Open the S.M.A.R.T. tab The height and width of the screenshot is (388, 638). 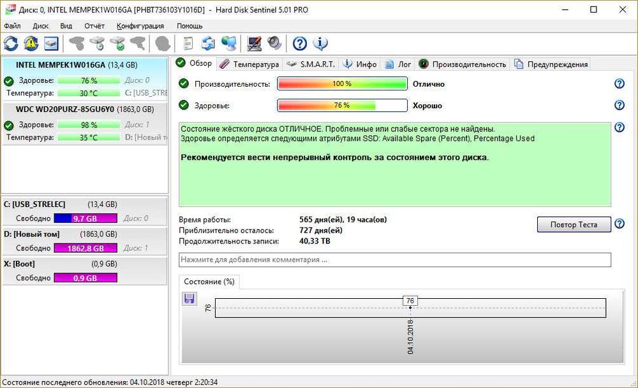click(311, 64)
